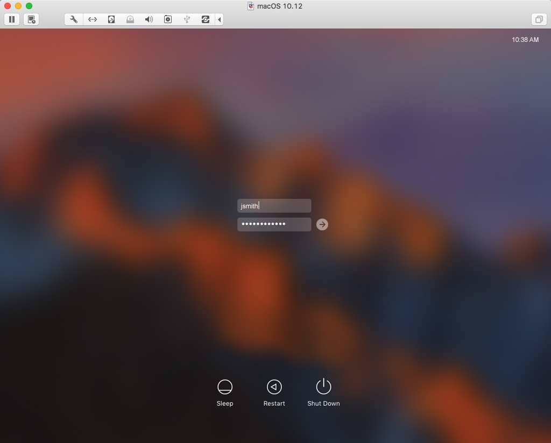
Task: Open the VM snapshots button
Action: 32,19
